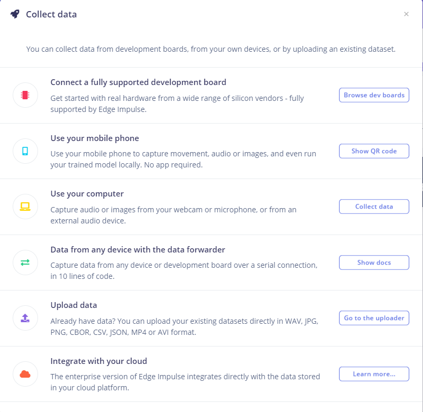
Task: Click the yellow laptop computer icon
Action: click(x=25, y=207)
